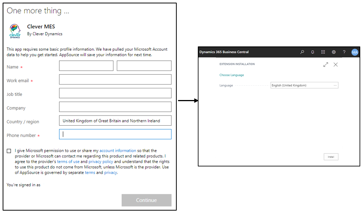
Task: Click the English (United Kingdom) language field
Action: pos(304,85)
